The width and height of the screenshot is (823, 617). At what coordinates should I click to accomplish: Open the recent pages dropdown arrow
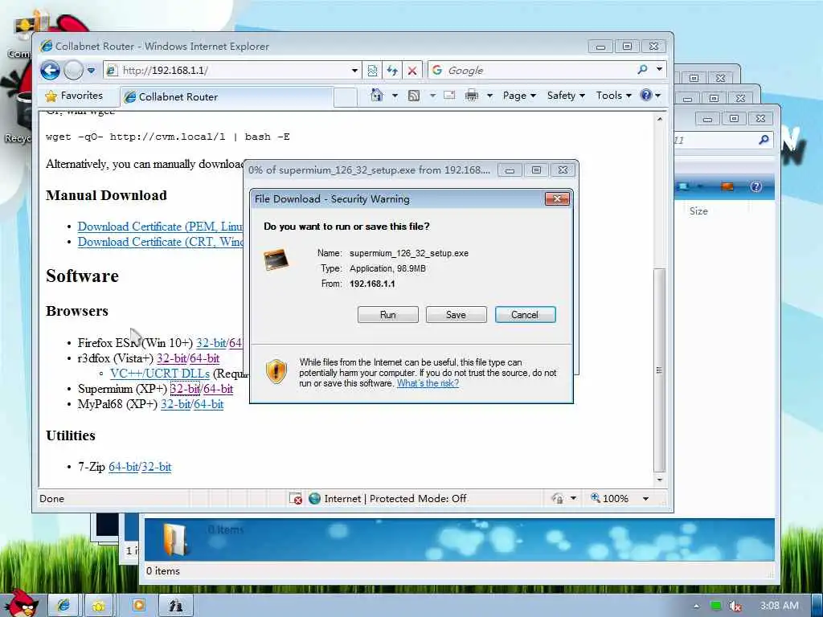[x=92, y=71]
